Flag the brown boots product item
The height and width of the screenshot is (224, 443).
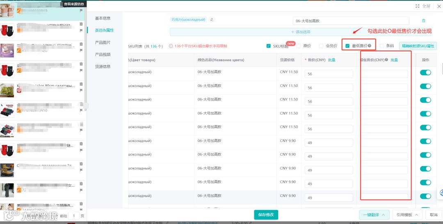(81, 170)
